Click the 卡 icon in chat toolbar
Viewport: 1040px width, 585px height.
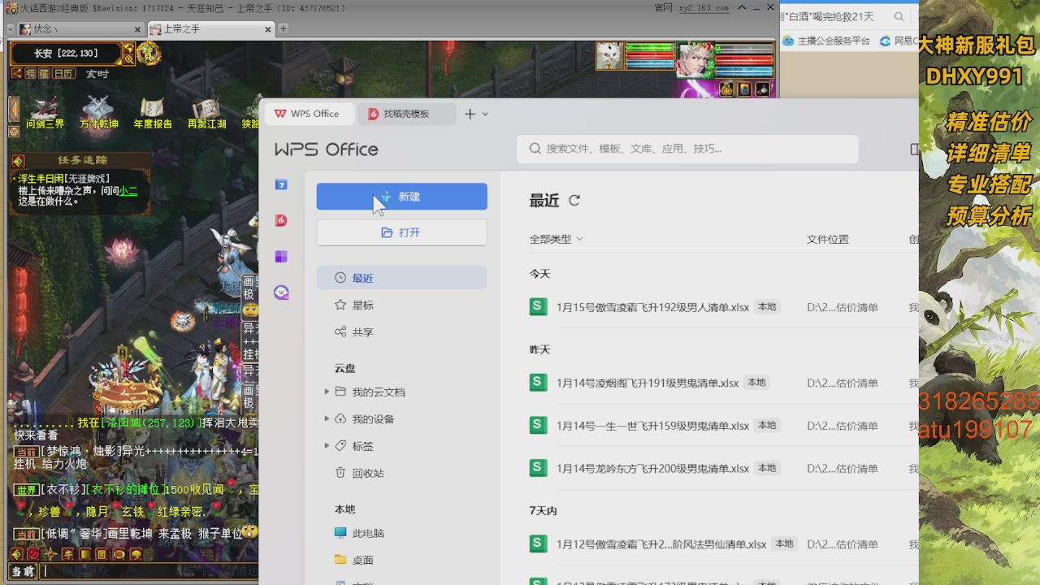67,554
